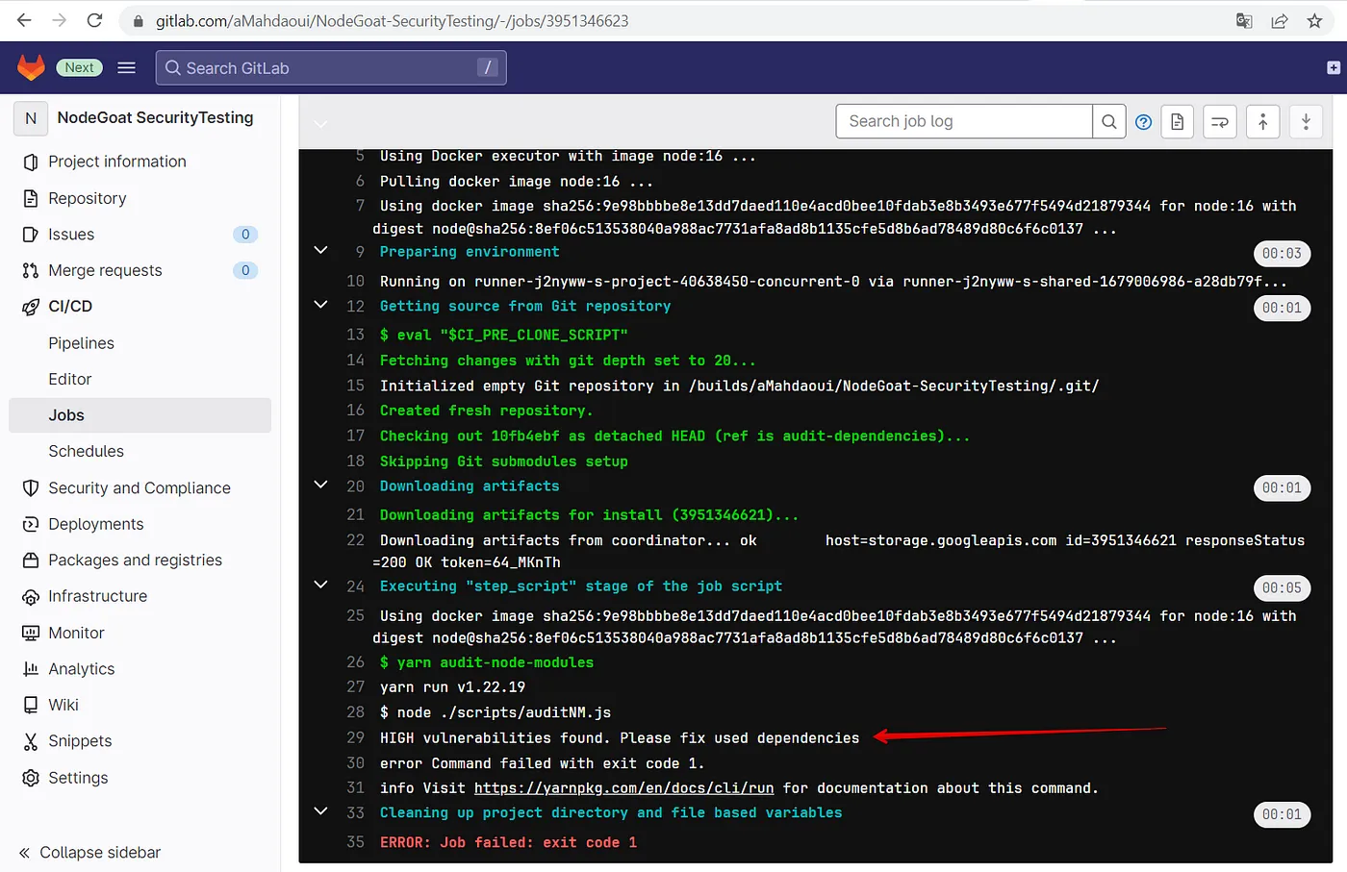The width and height of the screenshot is (1347, 872).
Task: Share this page from address bar
Action: pyautogui.click(x=1279, y=20)
